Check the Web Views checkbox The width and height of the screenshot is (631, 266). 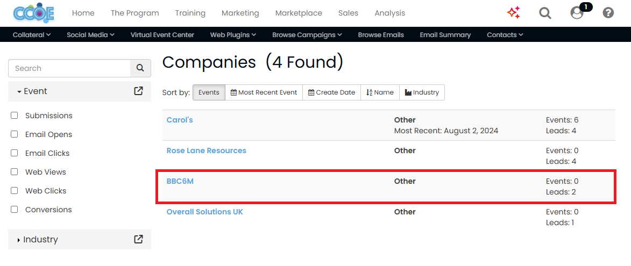[15, 172]
